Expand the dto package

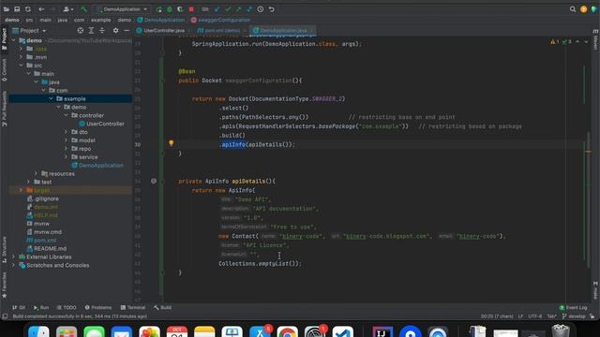pos(66,132)
